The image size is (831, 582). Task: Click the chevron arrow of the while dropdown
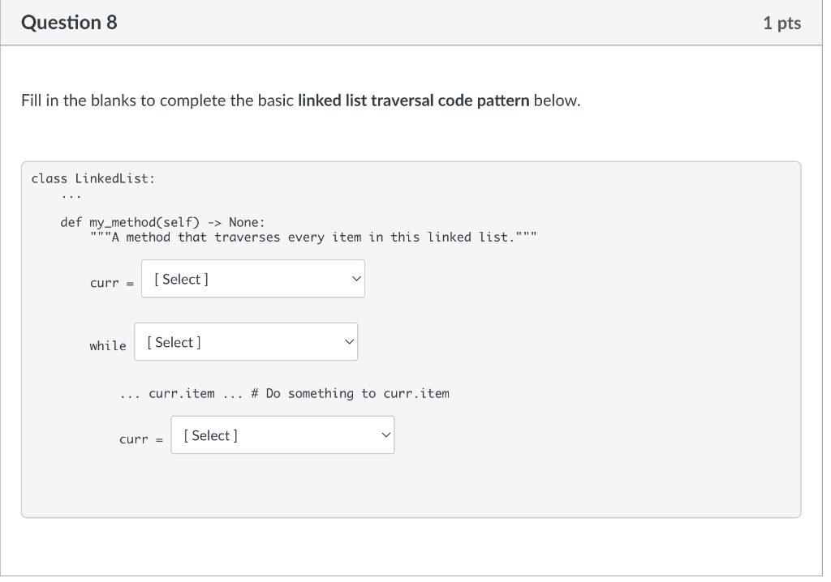(347, 342)
